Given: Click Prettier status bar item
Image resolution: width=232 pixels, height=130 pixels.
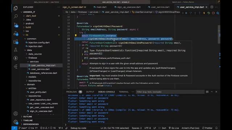Looking at the screenshot, I should pyautogui.click(x=207, y=128).
